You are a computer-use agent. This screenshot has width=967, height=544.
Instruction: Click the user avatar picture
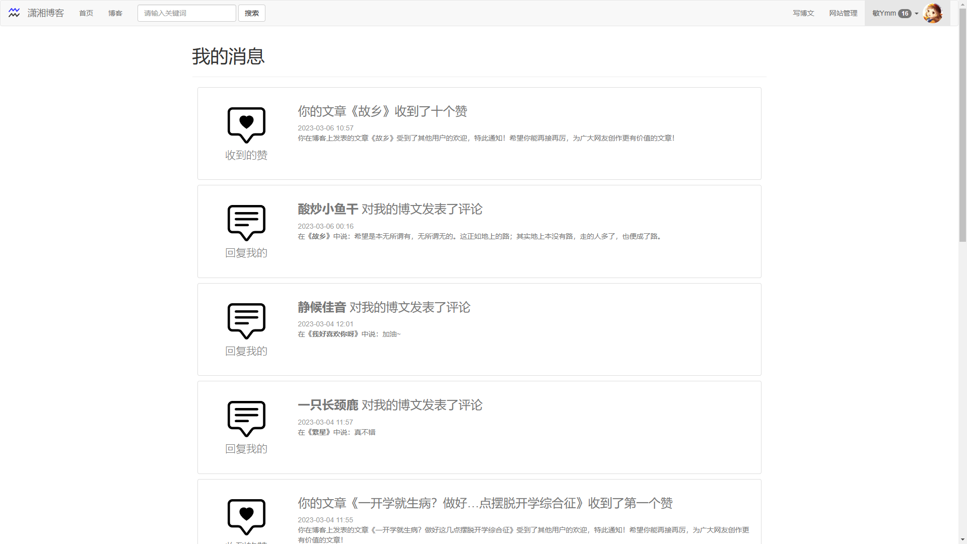click(x=932, y=13)
